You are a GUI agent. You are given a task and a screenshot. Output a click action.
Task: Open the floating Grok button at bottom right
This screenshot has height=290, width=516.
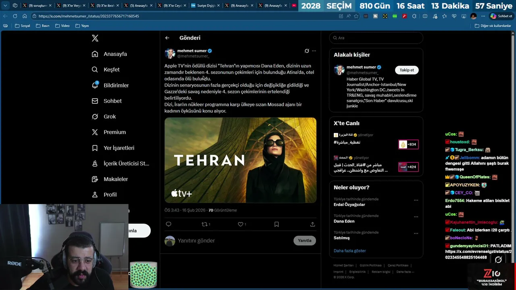pyautogui.click(x=499, y=260)
